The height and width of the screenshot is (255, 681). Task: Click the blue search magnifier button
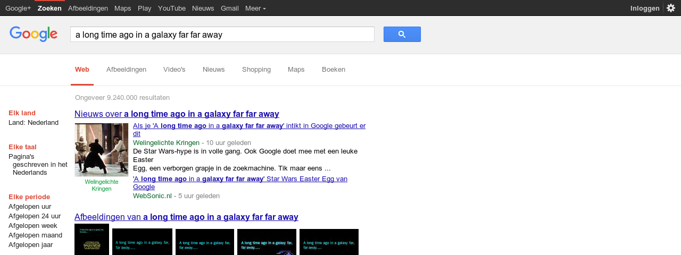[x=402, y=35]
